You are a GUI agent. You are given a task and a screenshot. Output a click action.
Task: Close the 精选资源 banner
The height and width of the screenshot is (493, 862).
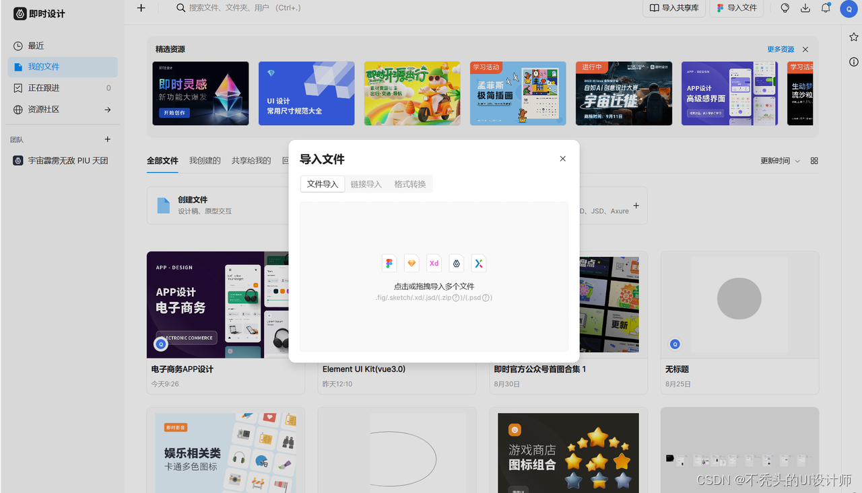[x=805, y=50]
